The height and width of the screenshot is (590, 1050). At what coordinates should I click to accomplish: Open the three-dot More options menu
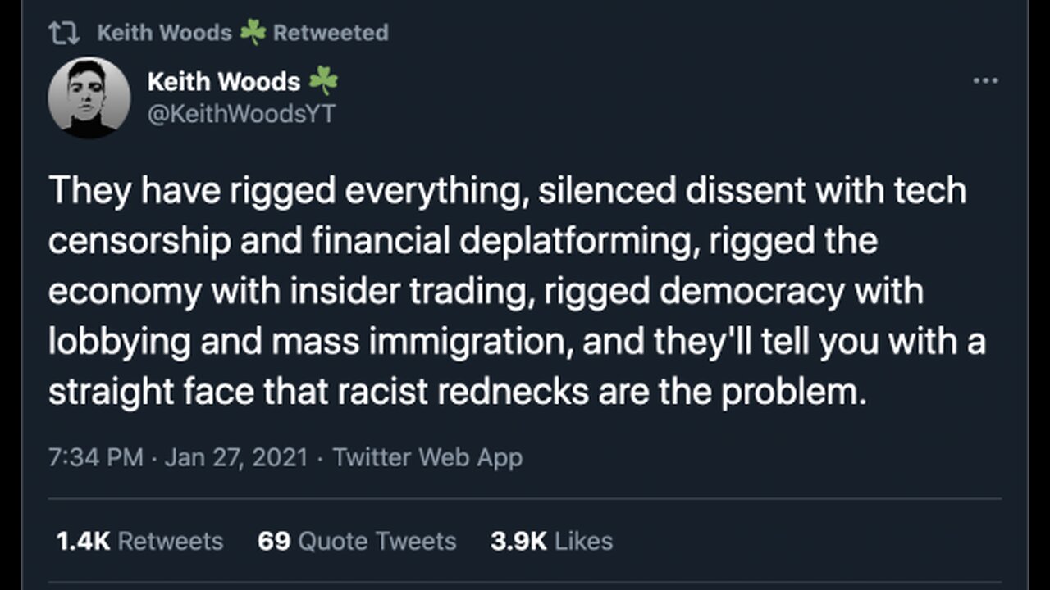tap(984, 81)
